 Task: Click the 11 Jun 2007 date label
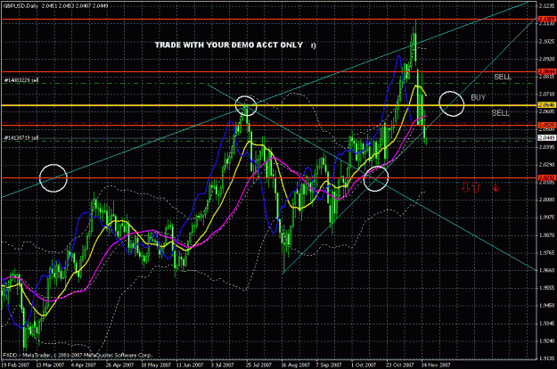[x=189, y=365]
